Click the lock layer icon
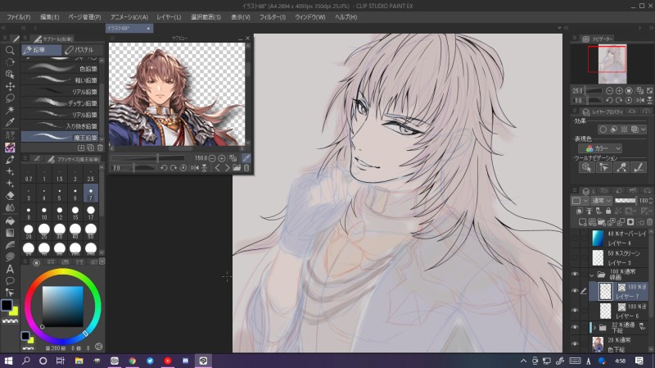The width and height of the screenshot is (655, 368). (608, 211)
